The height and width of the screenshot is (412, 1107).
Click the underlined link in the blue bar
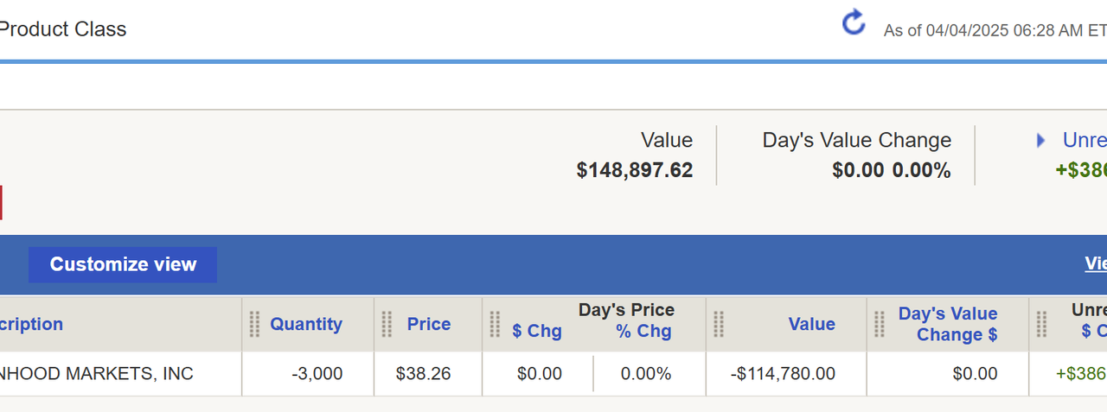coord(1096,264)
